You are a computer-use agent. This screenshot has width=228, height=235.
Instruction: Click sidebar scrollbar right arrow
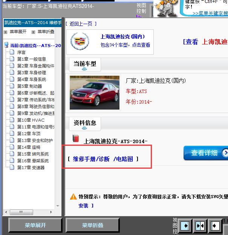51,212
